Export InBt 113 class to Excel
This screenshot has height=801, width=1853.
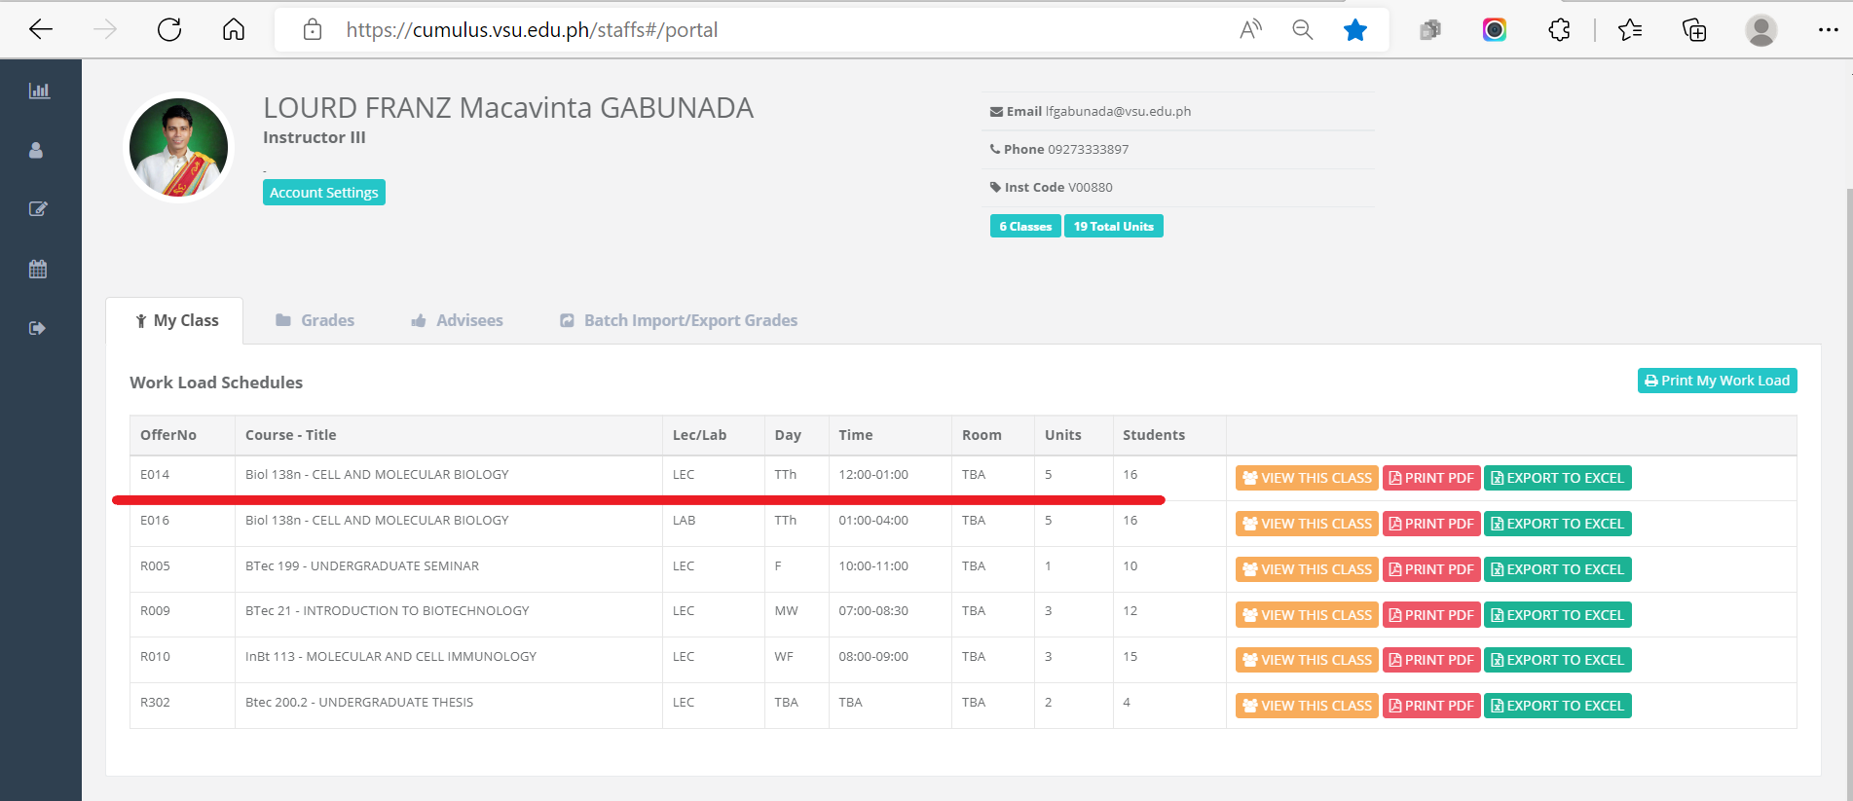[x=1557, y=660]
